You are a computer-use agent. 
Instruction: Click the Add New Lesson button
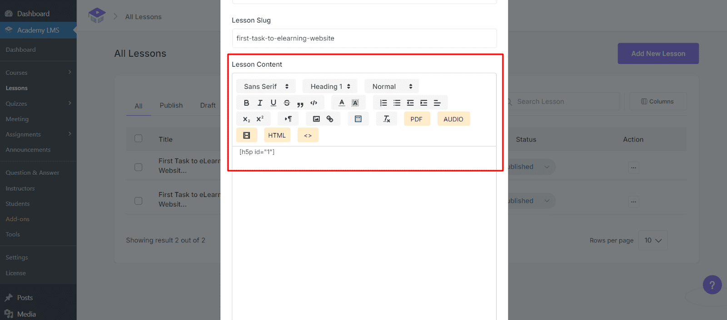pos(658,54)
